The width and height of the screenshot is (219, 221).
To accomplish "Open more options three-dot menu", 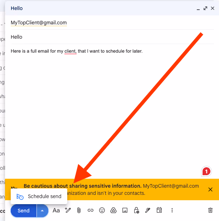I will tap(172, 210).
